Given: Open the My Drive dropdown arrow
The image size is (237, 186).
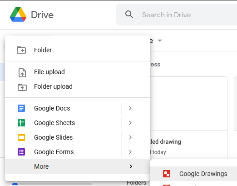Looking at the screenshot, I should coord(160,40).
